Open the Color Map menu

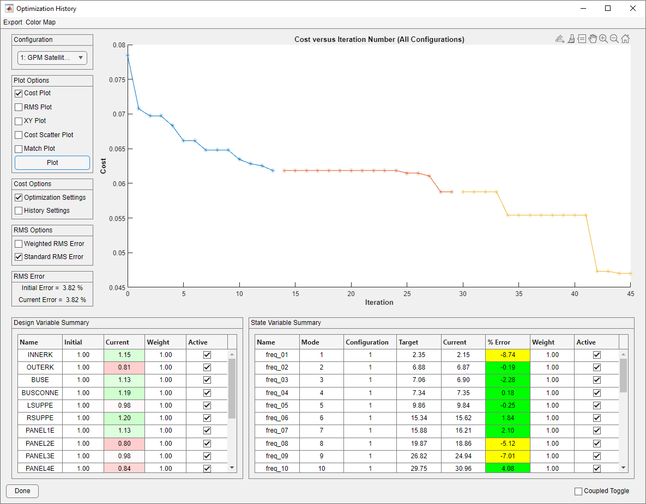tap(40, 22)
